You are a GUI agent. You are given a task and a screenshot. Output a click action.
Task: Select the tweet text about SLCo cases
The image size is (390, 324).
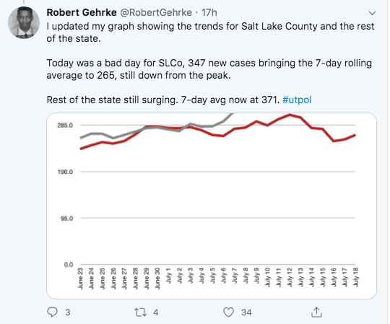[209, 69]
